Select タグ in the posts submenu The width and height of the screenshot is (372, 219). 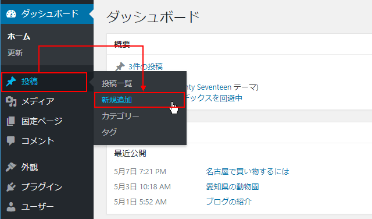coord(109,132)
